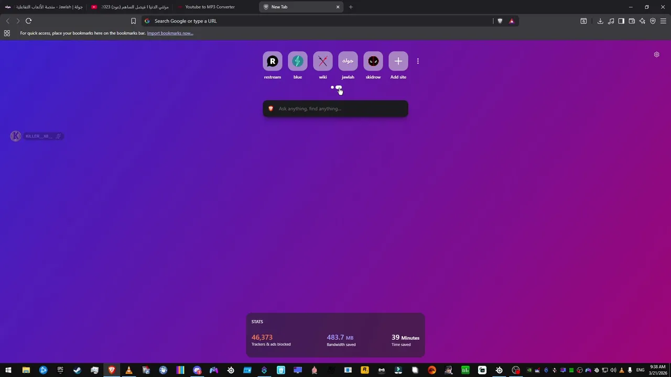Screen dimensions: 671x377
Task: Open the jawlah top site shortcut
Action: point(348,65)
